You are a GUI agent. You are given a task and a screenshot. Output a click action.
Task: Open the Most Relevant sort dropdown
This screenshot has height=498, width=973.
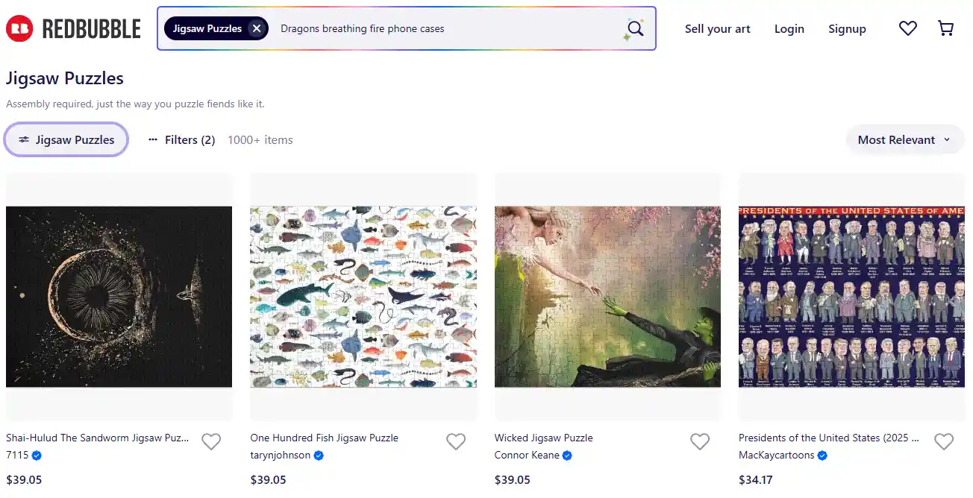tap(904, 139)
